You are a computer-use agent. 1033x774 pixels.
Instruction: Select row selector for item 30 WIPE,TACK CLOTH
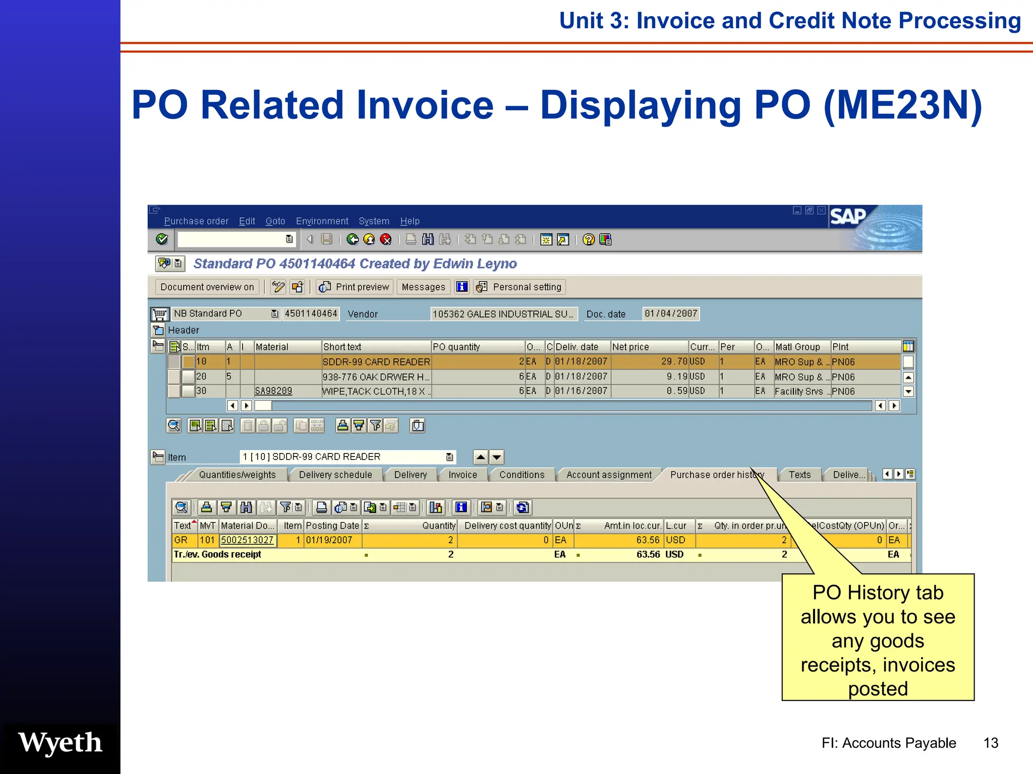click(174, 391)
